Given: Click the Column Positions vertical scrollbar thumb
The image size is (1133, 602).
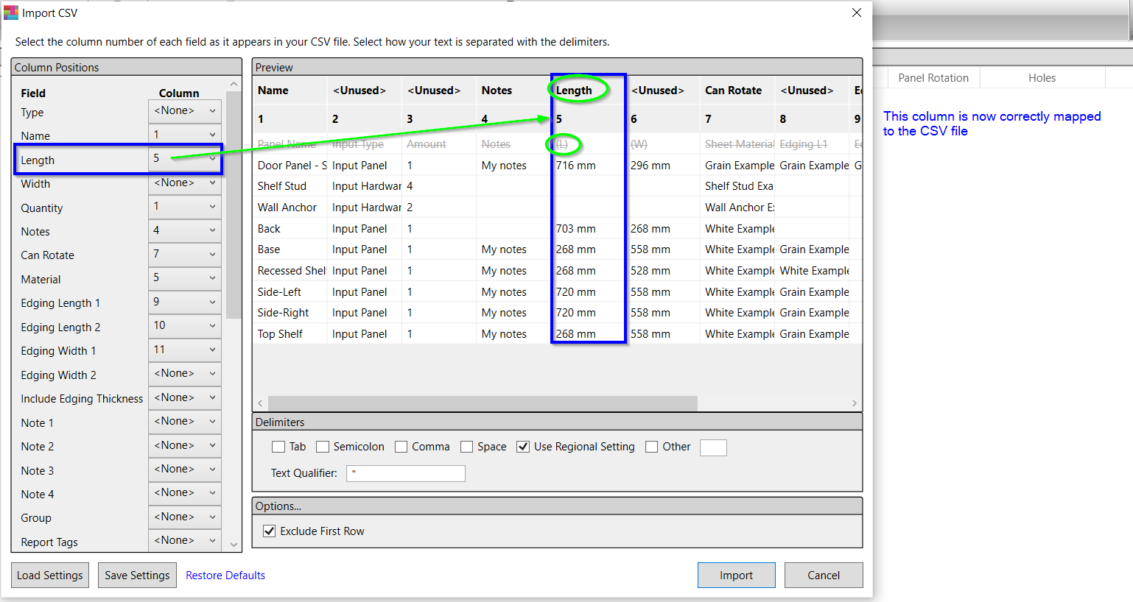Looking at the screenshot, I should pyautogui.click(x=234, y=205).
